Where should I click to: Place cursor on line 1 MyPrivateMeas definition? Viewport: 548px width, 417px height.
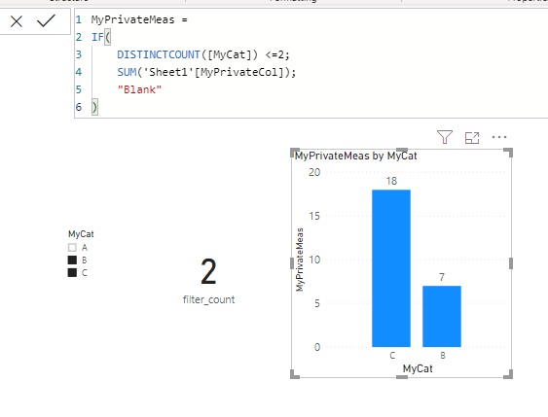pyautogui.click(x=139, y=19)
